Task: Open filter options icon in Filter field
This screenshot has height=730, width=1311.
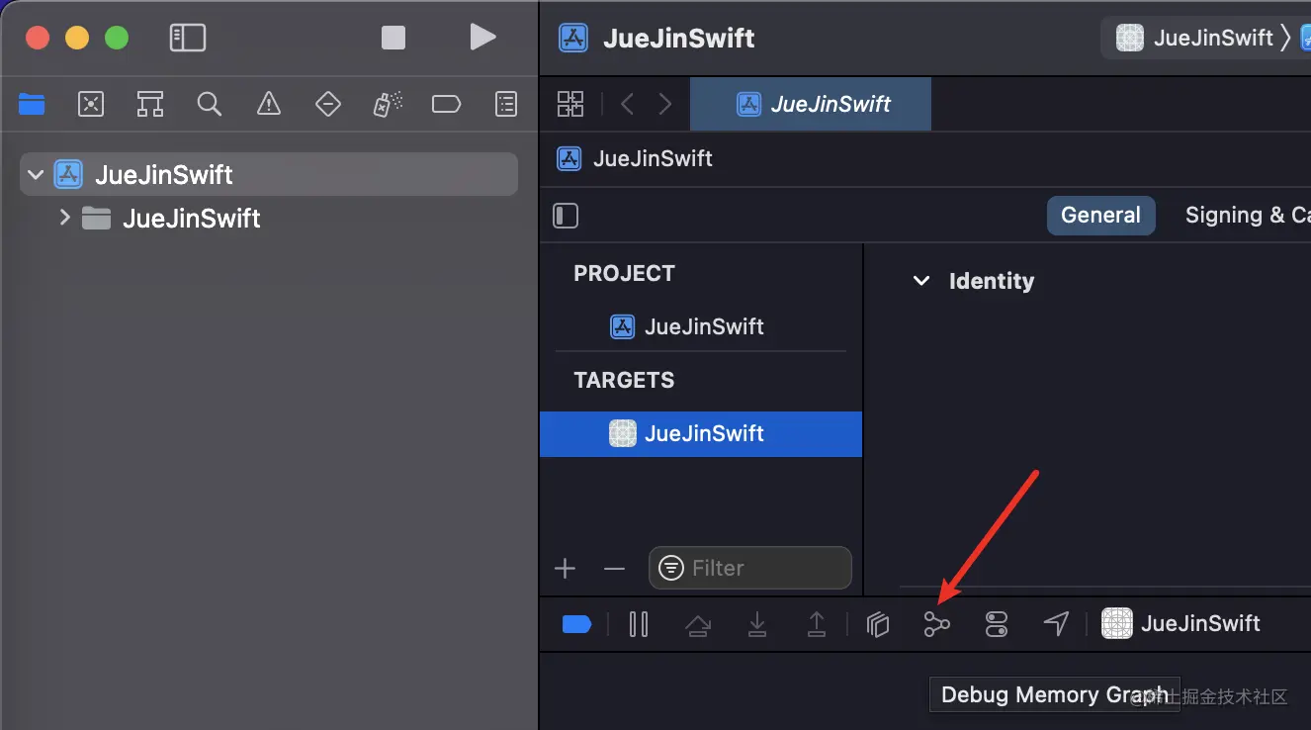Action: point(671,568)
